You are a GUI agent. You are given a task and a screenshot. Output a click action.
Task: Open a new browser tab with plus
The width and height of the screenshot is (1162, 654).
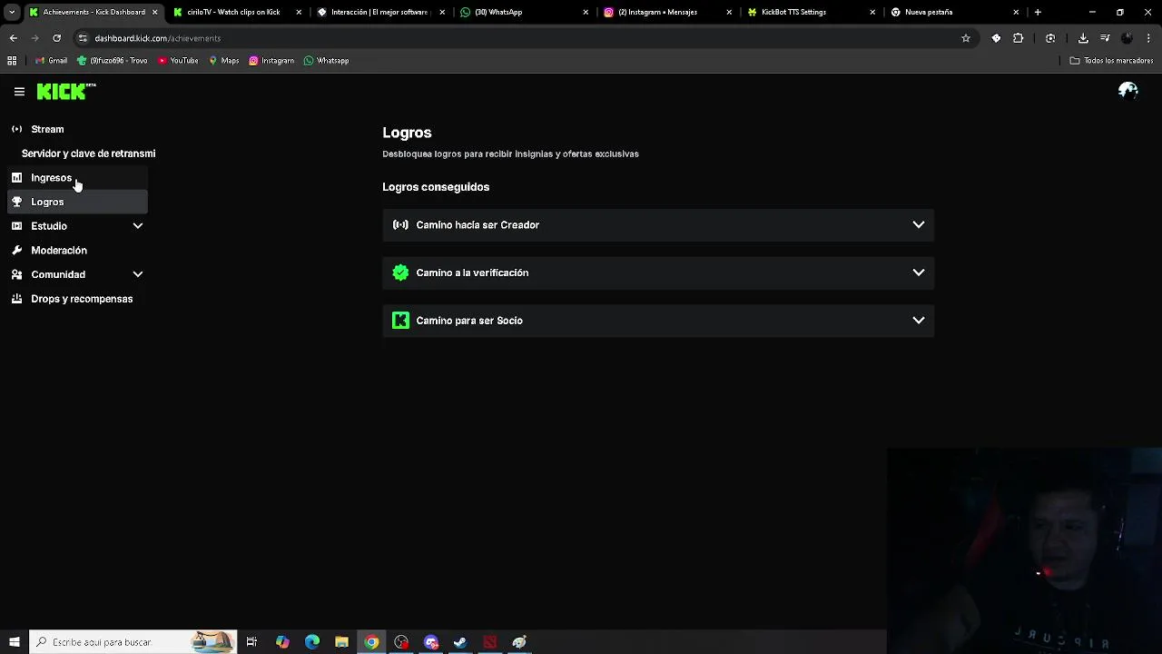point(1038,12)
